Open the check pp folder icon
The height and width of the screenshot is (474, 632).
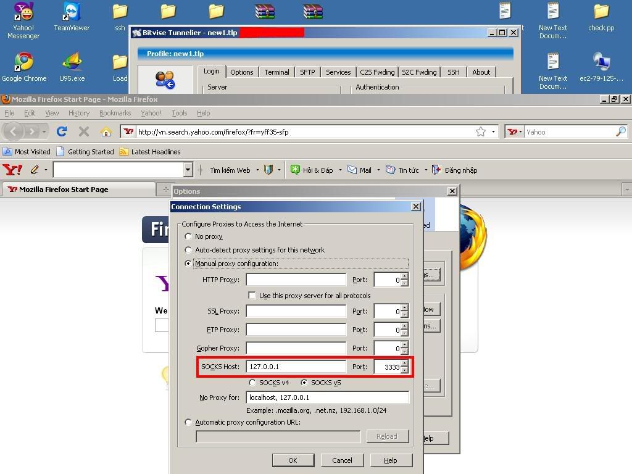tap(601, 17)
